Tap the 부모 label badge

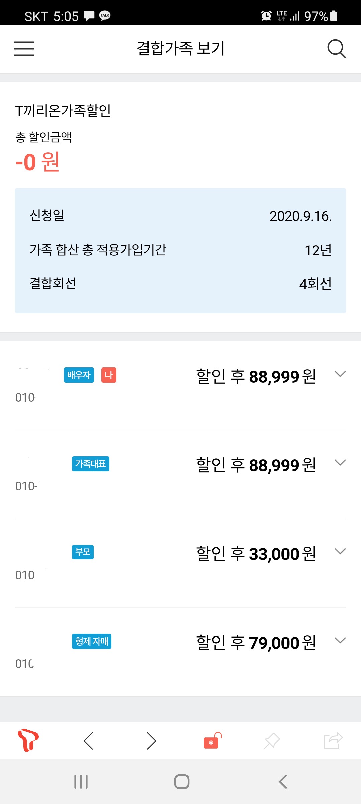click(83, 552)
